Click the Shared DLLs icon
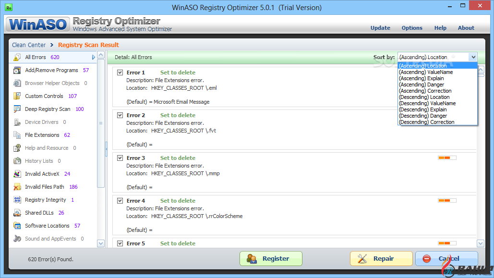Viewport: 494px width, 278px height. pos(17,213)
